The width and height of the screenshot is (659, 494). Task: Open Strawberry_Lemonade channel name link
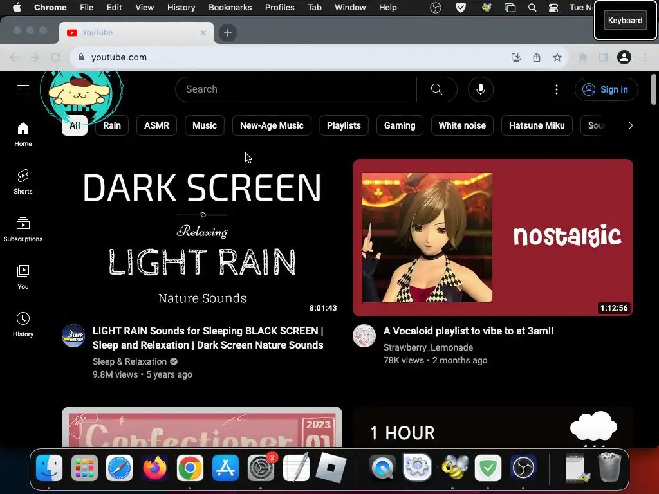(x=428, y=347)
